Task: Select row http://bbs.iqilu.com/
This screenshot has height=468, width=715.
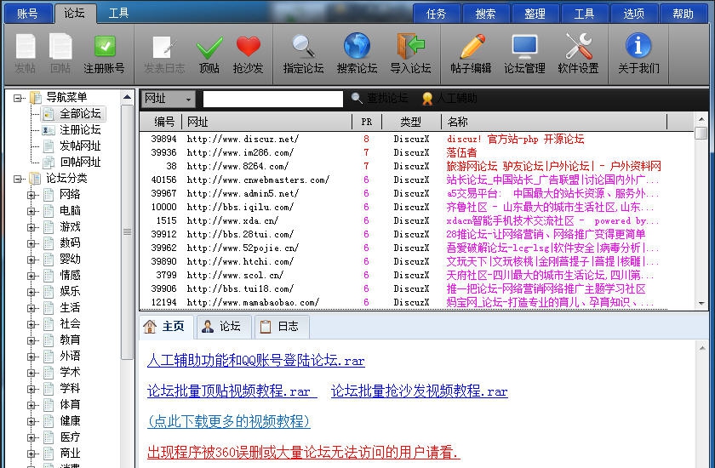Action: click(x=403, y=208)
